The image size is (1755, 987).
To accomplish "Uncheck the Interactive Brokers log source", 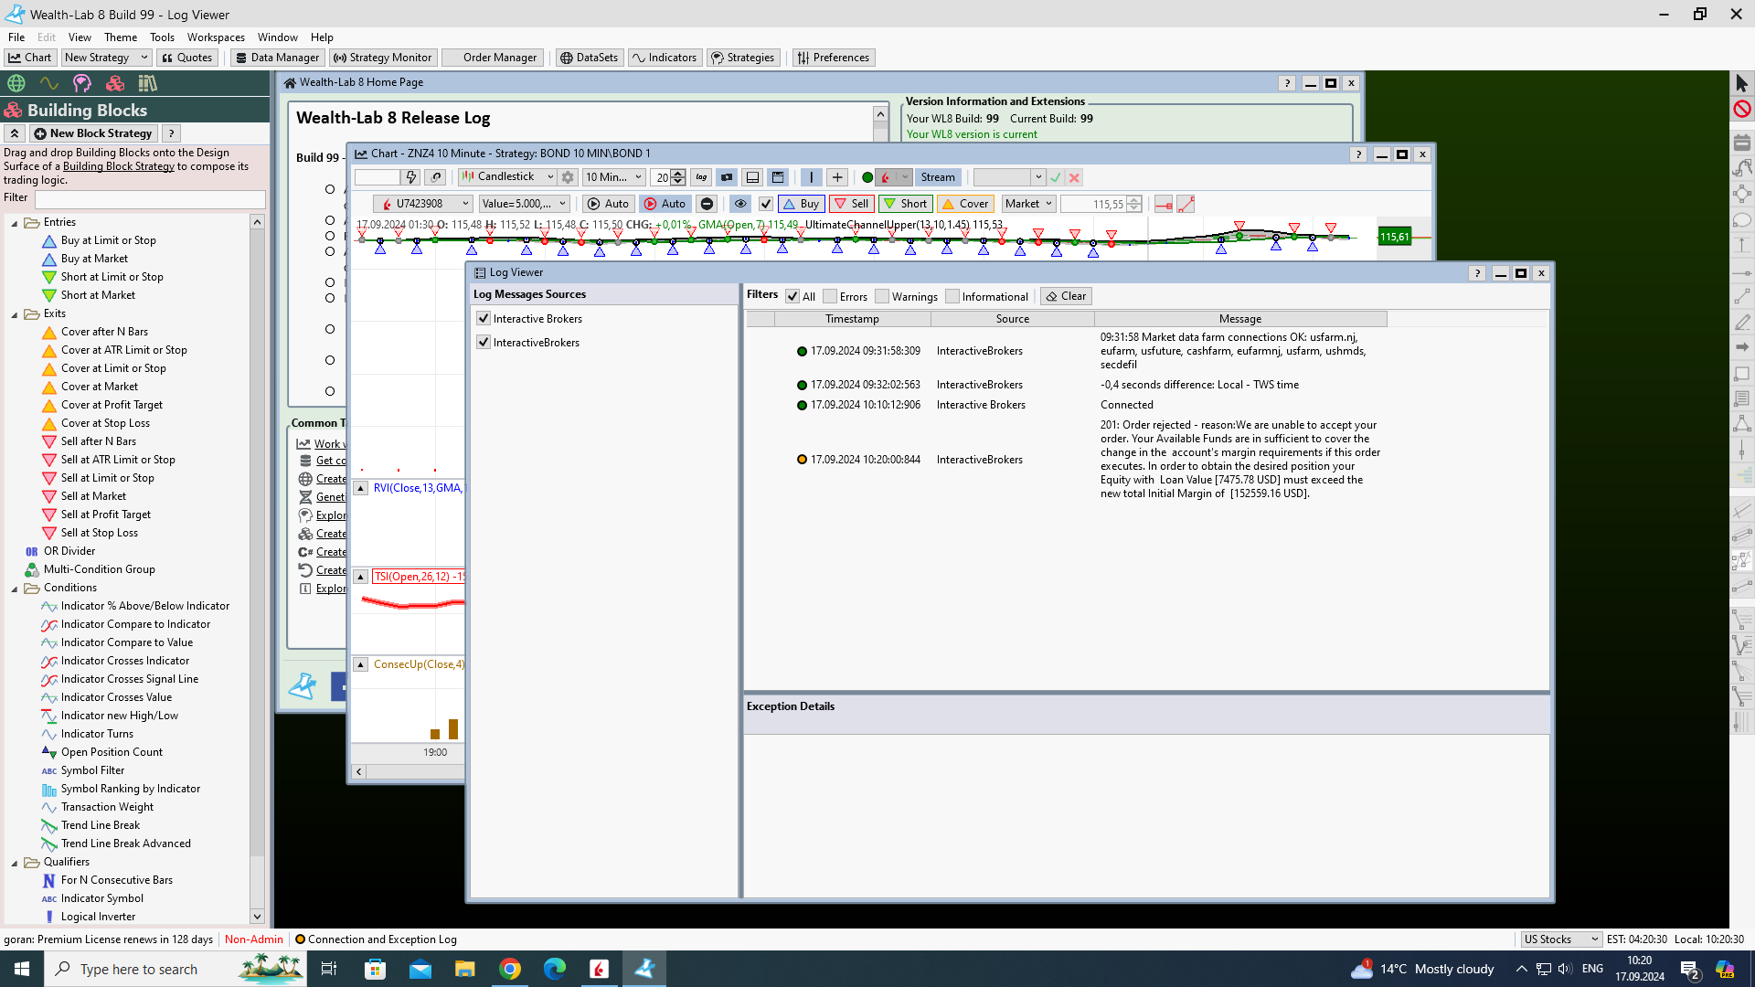I will [x=484, y=319].
